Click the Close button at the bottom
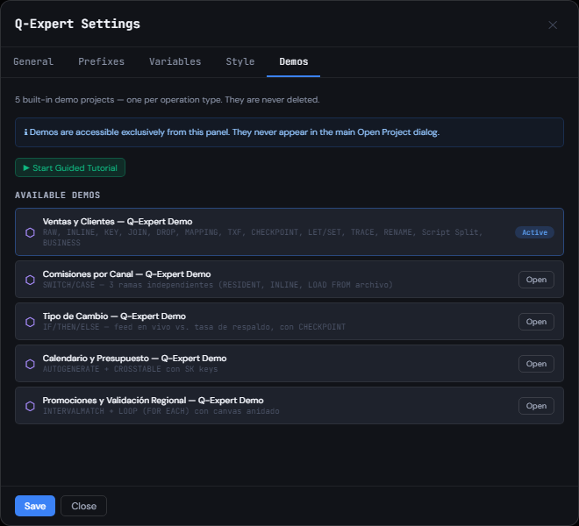The width and height of the screenshot is (579, 526). (x=84, y=506)
